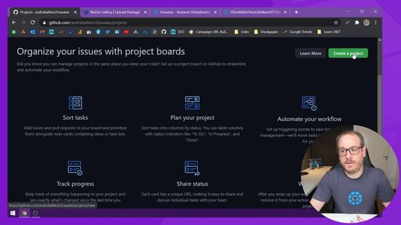
Task: Open the Learn .NET bookmark folder
Action: pos(329,32)
